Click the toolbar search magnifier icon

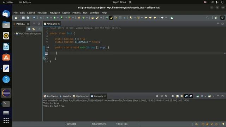(207, 18)
